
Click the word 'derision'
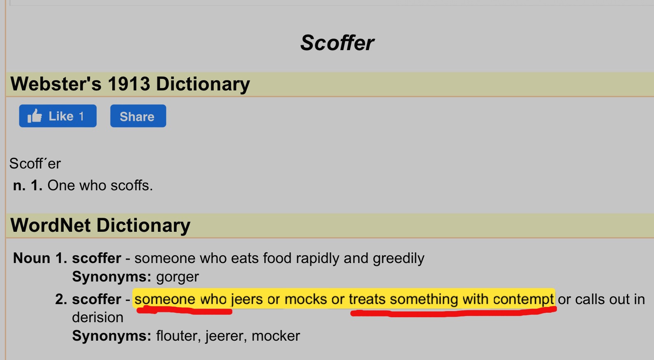coord(98,317)
